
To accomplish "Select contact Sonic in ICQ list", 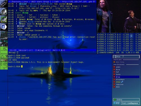I will [x=118, y=74].
